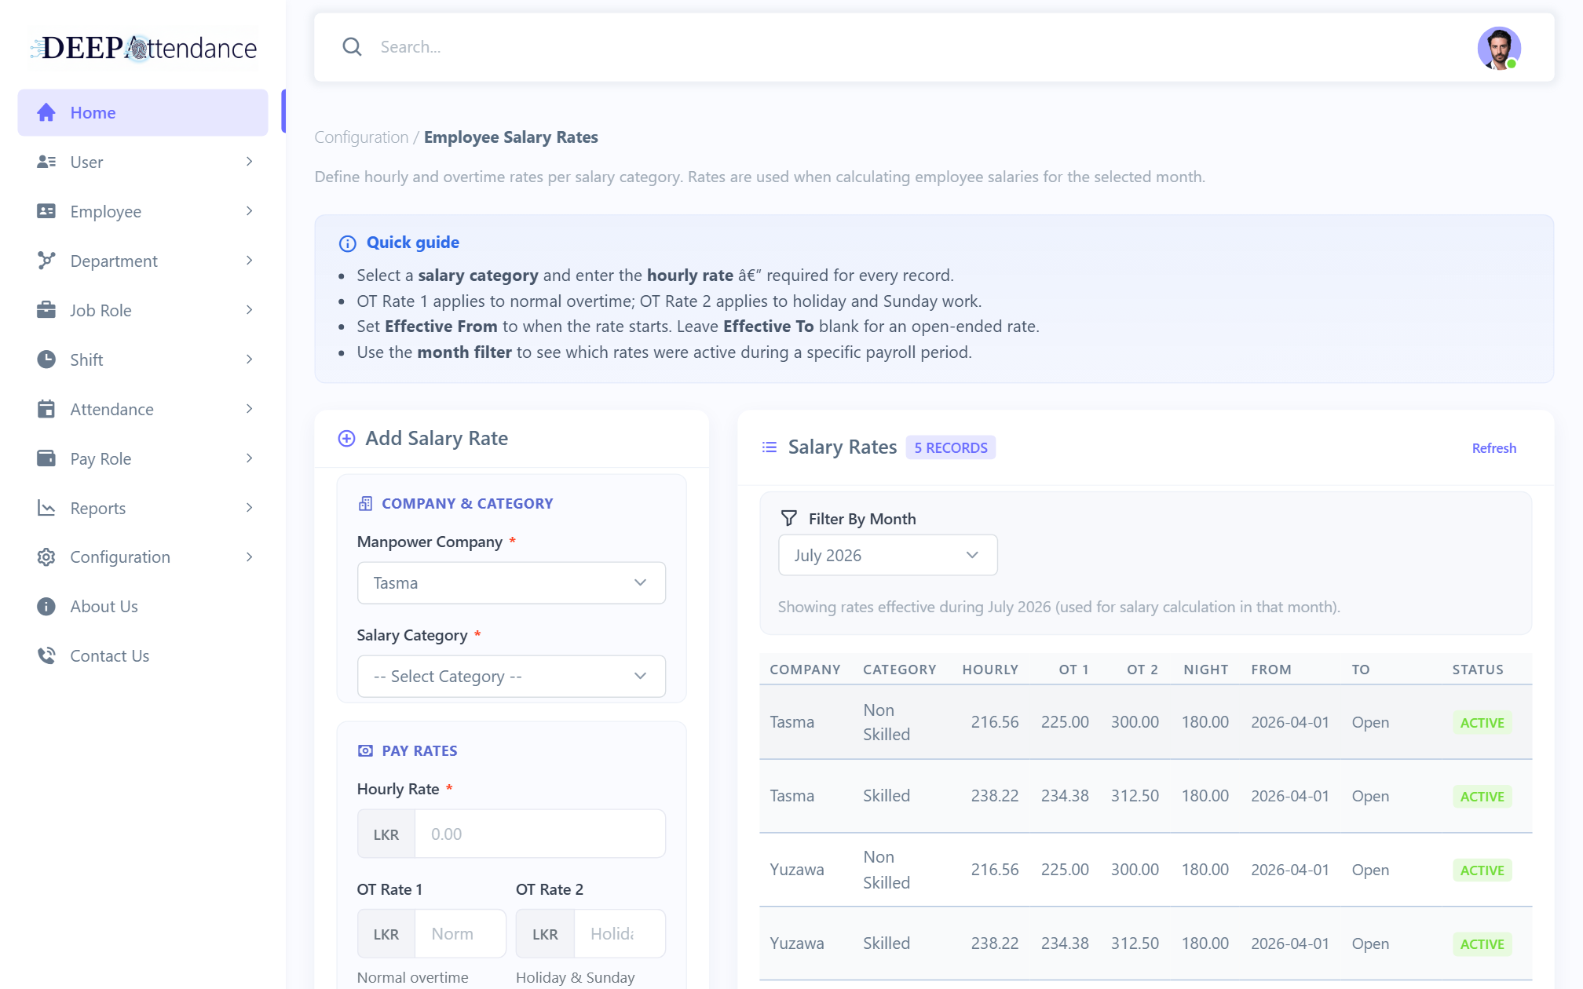Screen dimensions: 1583x989
Task: Expand the Employee menu
Action: click(x=143, y=211)
